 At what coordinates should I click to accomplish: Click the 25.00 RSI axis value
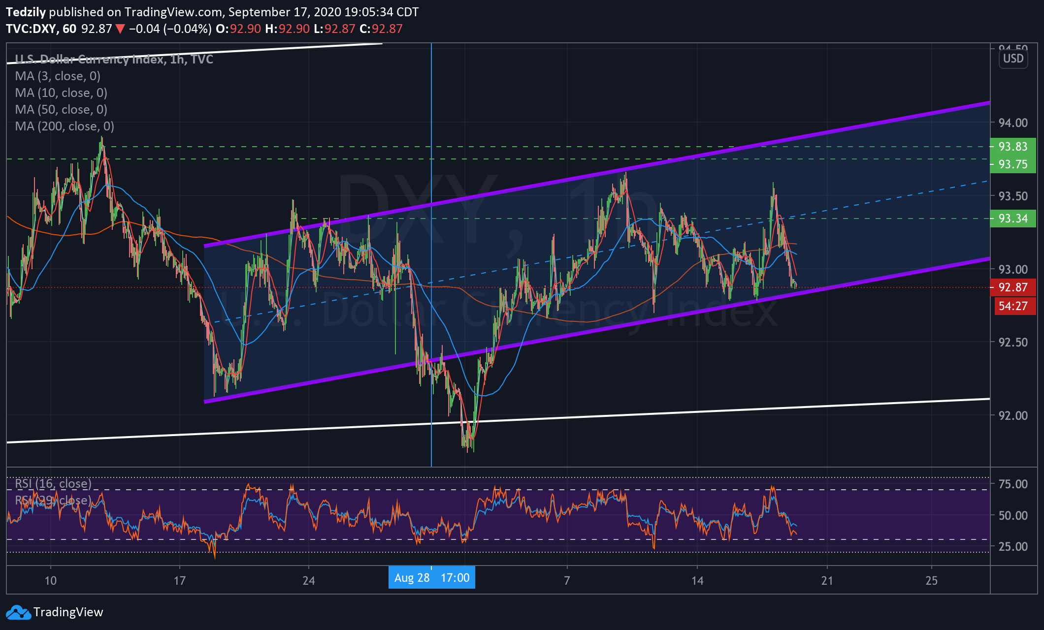click(1013, 547)
